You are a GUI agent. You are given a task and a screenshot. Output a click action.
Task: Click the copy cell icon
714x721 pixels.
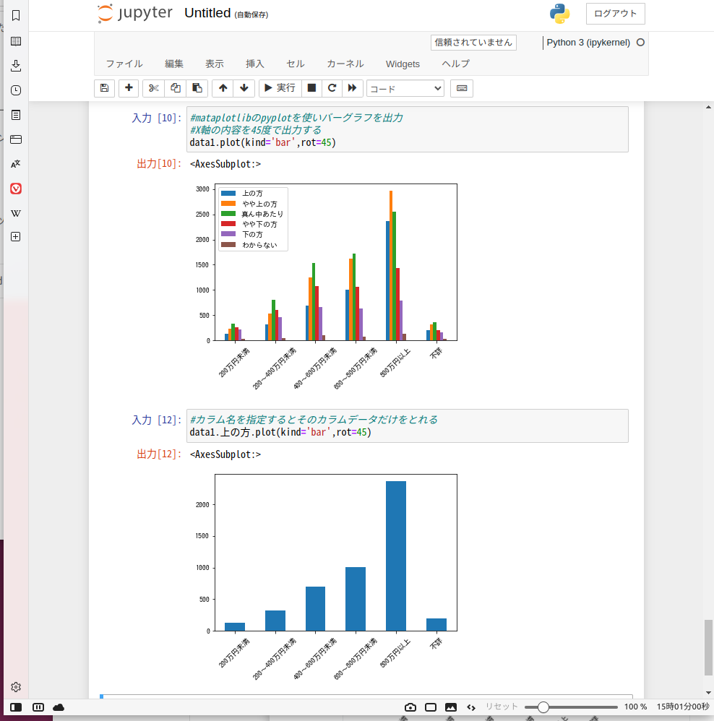tap(175, 88)
